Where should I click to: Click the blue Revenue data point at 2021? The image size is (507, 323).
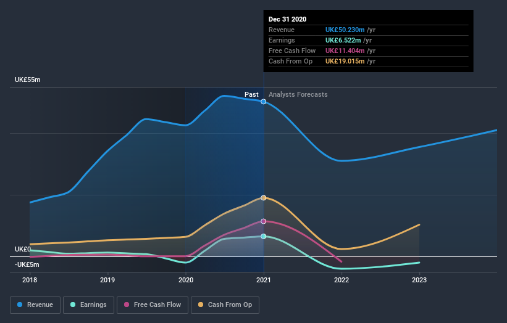[264, 102]
